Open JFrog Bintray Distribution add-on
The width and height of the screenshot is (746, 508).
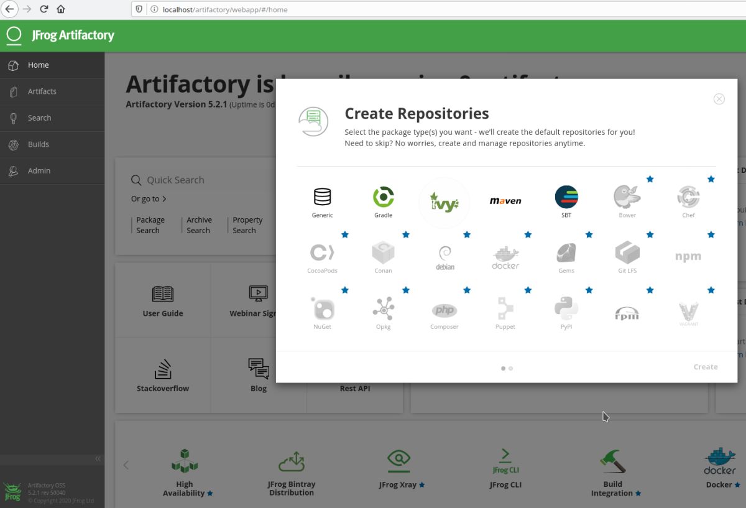[x=292, y=473]
